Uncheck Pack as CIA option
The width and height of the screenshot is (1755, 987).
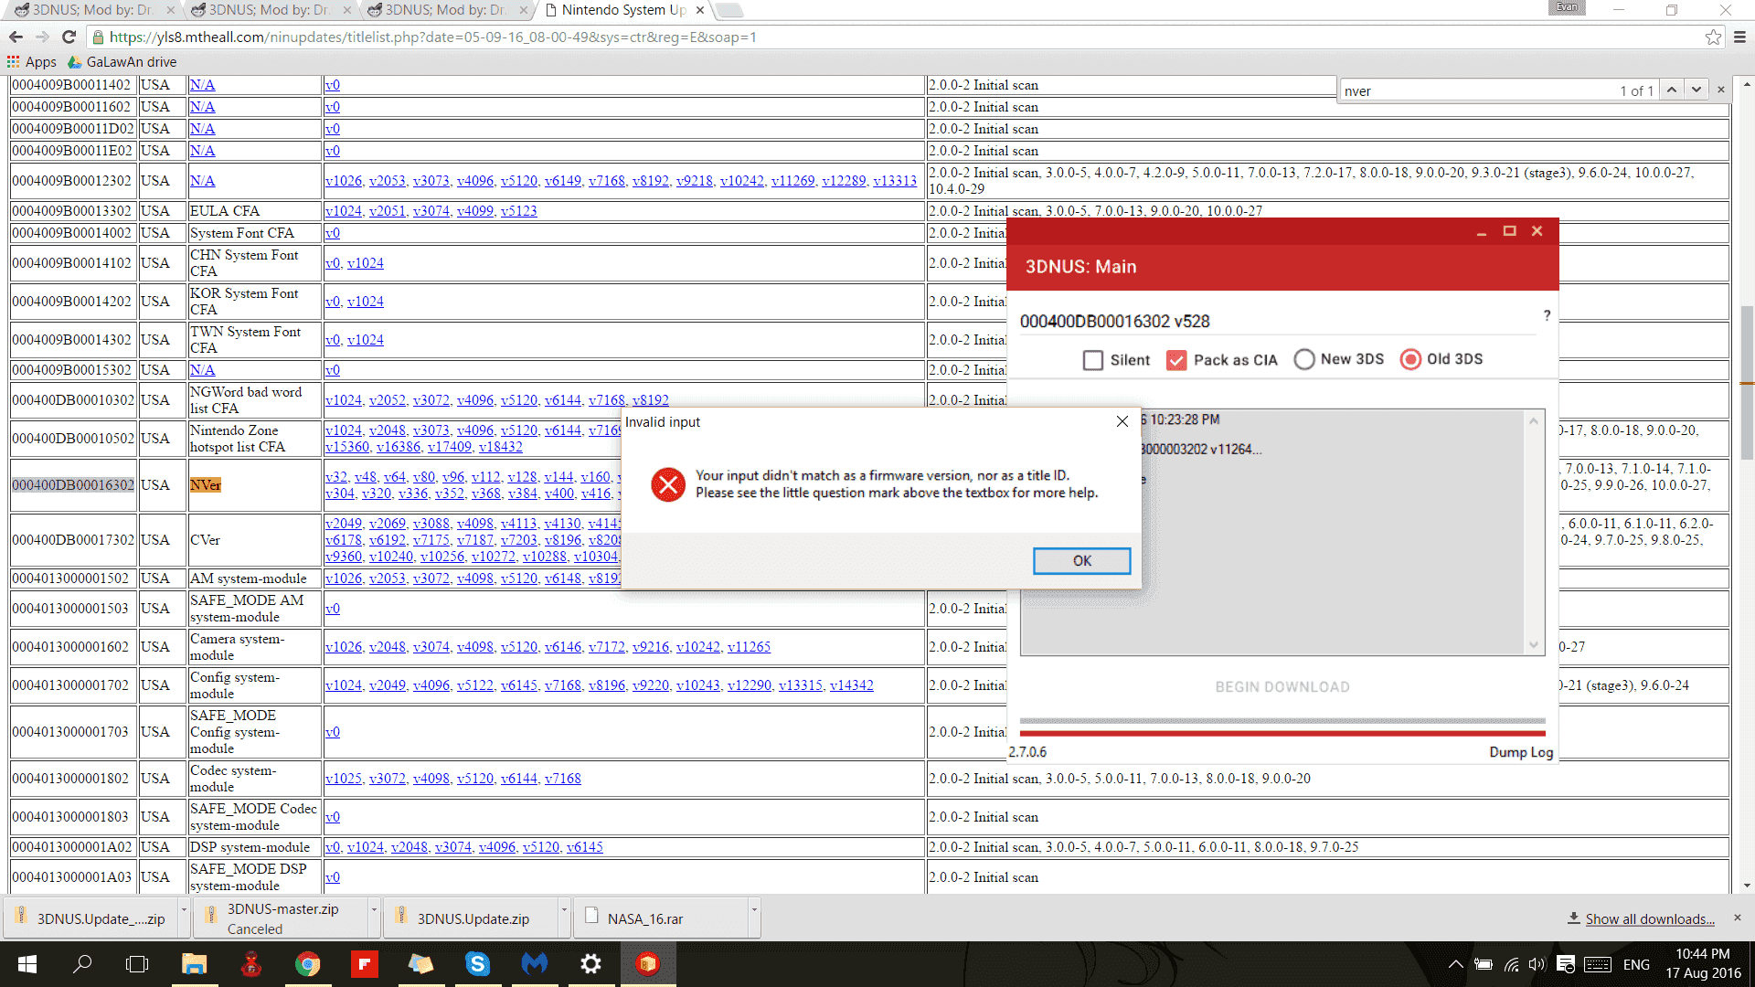(x=1176, y=360)
